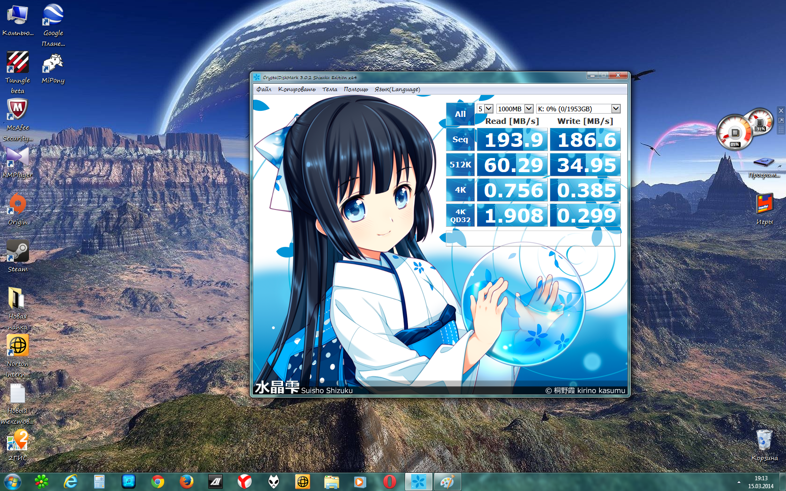The image size is (786, 491).
Task: Click the 4K write value 0.385
Action: 585,190
